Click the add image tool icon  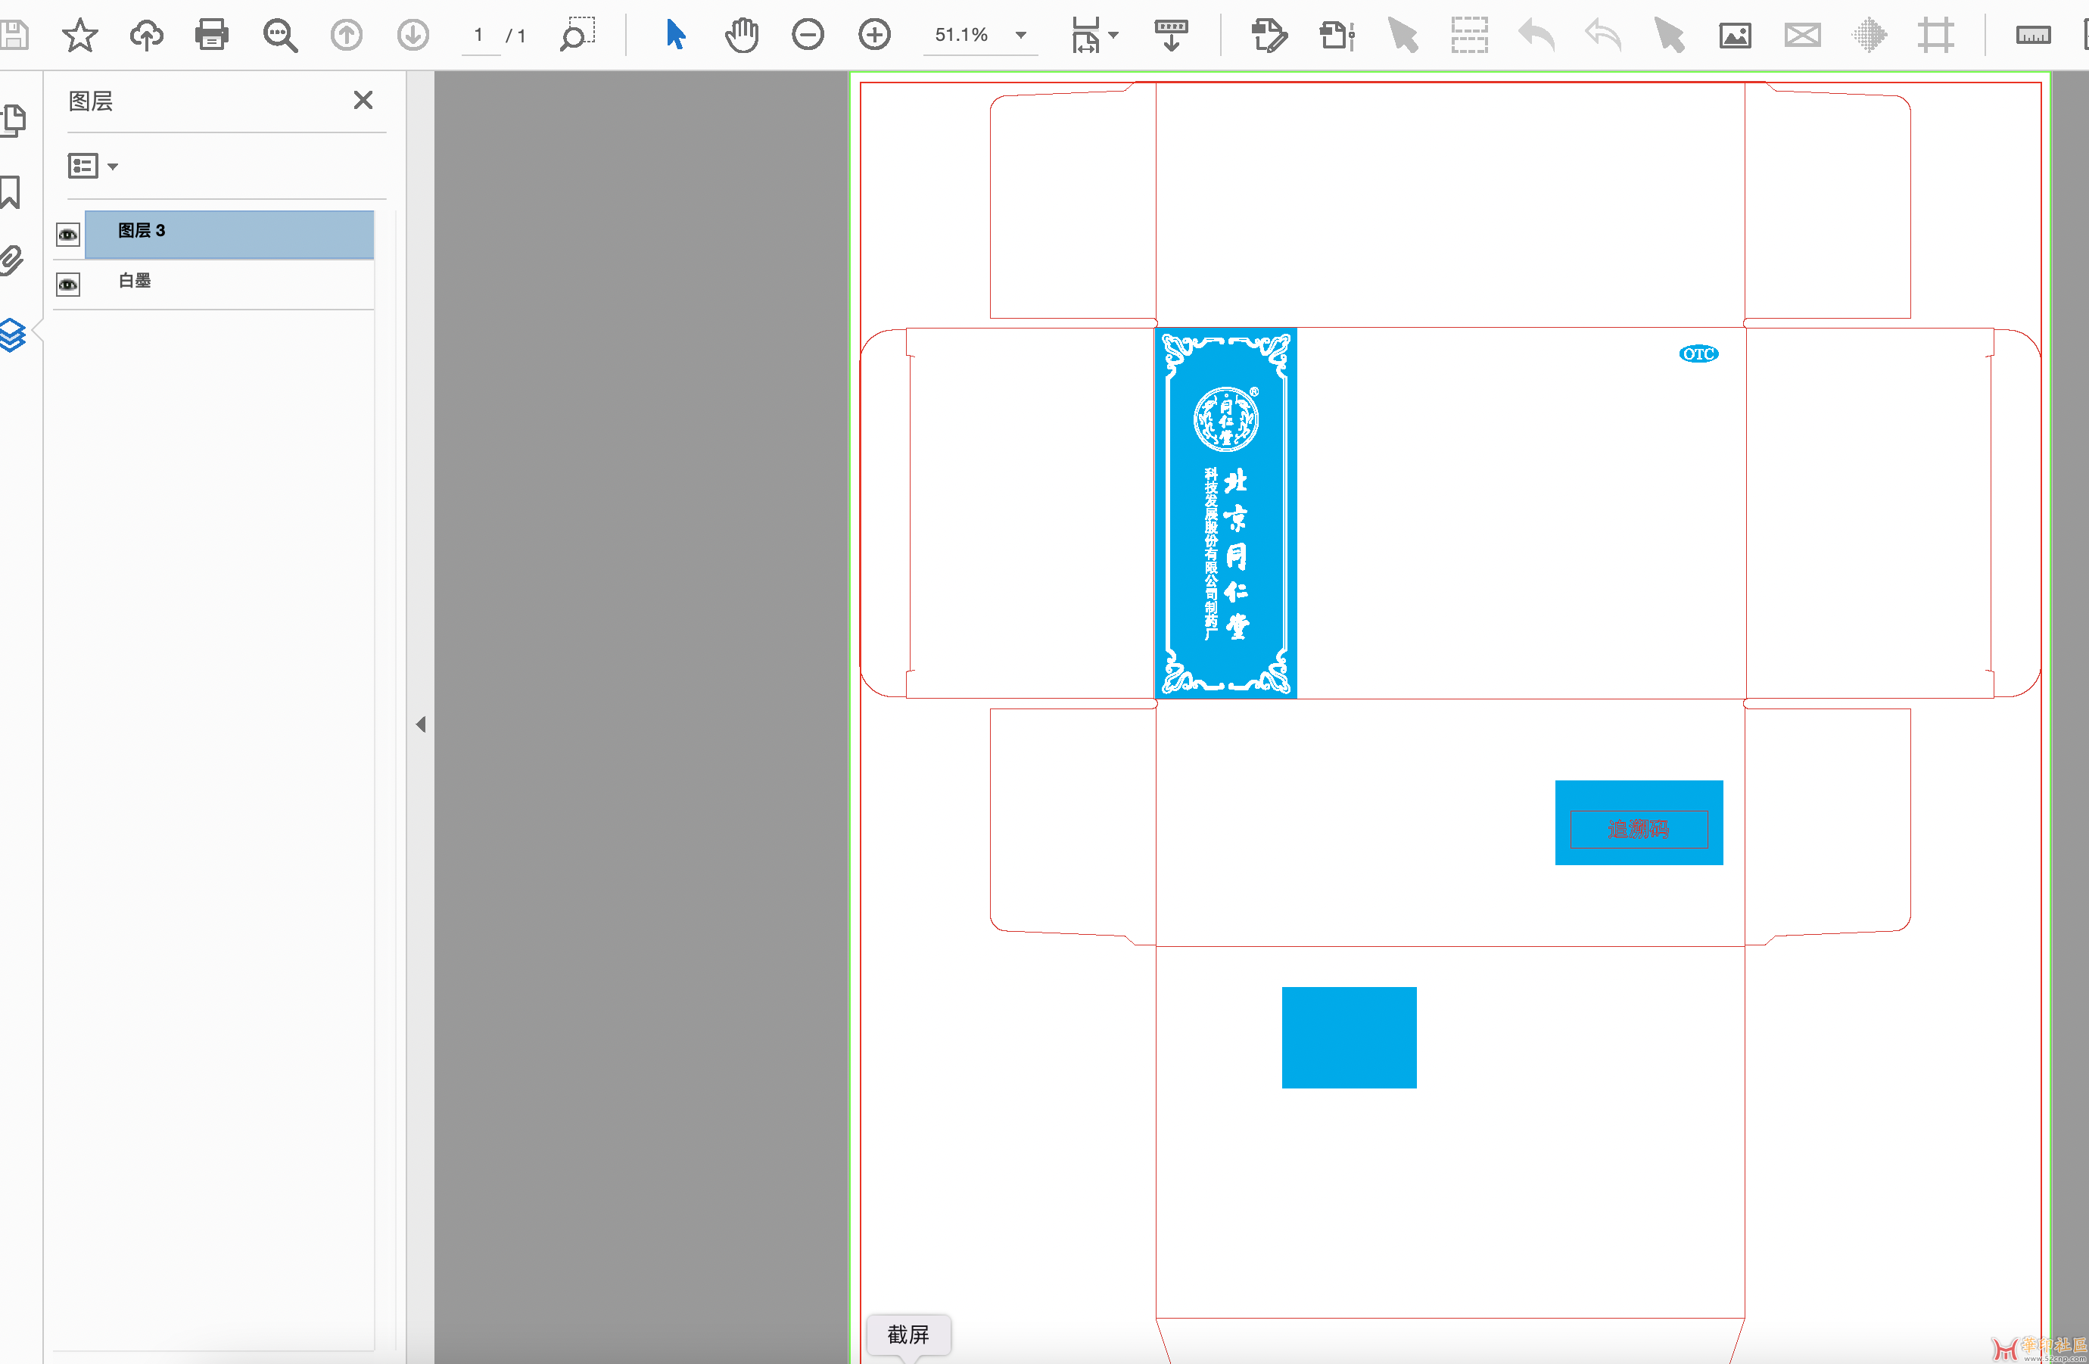pos(1736,35)
